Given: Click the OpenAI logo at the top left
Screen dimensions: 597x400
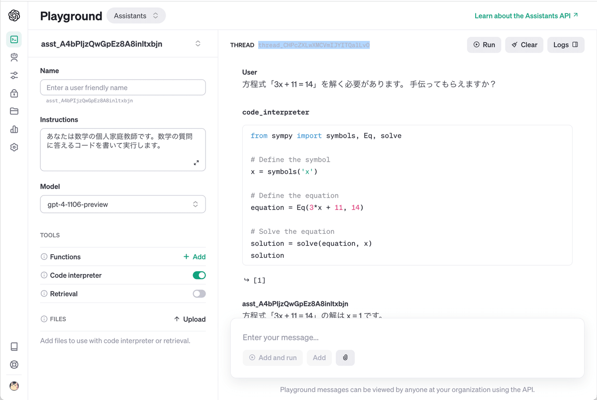Looking at the screenshot, I should (x=14, y=15).
